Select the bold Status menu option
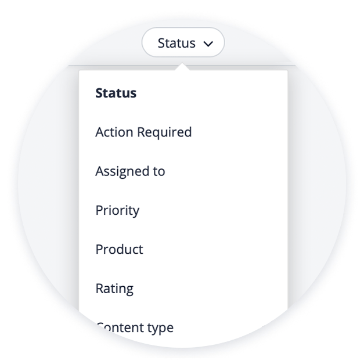The width and height of the screenshot is (364, 364). click(116, 93)
